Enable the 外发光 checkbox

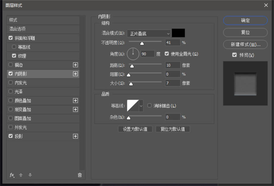coord(11,127)
